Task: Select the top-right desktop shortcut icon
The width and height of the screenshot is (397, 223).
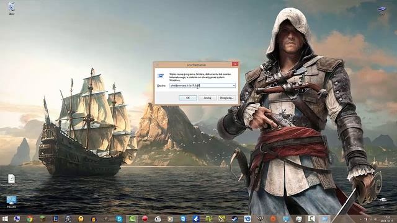Action: click(x=382, y=11)
